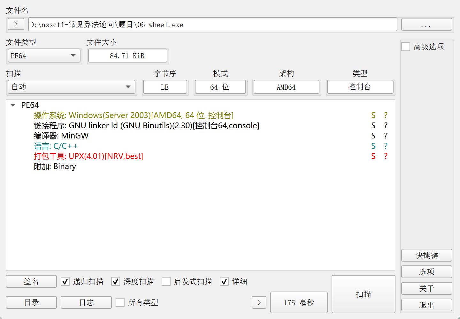Enable the 启发式扫描 checkbox
This screenshot has height=319, width=460.
pyautogui.click(x=166, y=281)
